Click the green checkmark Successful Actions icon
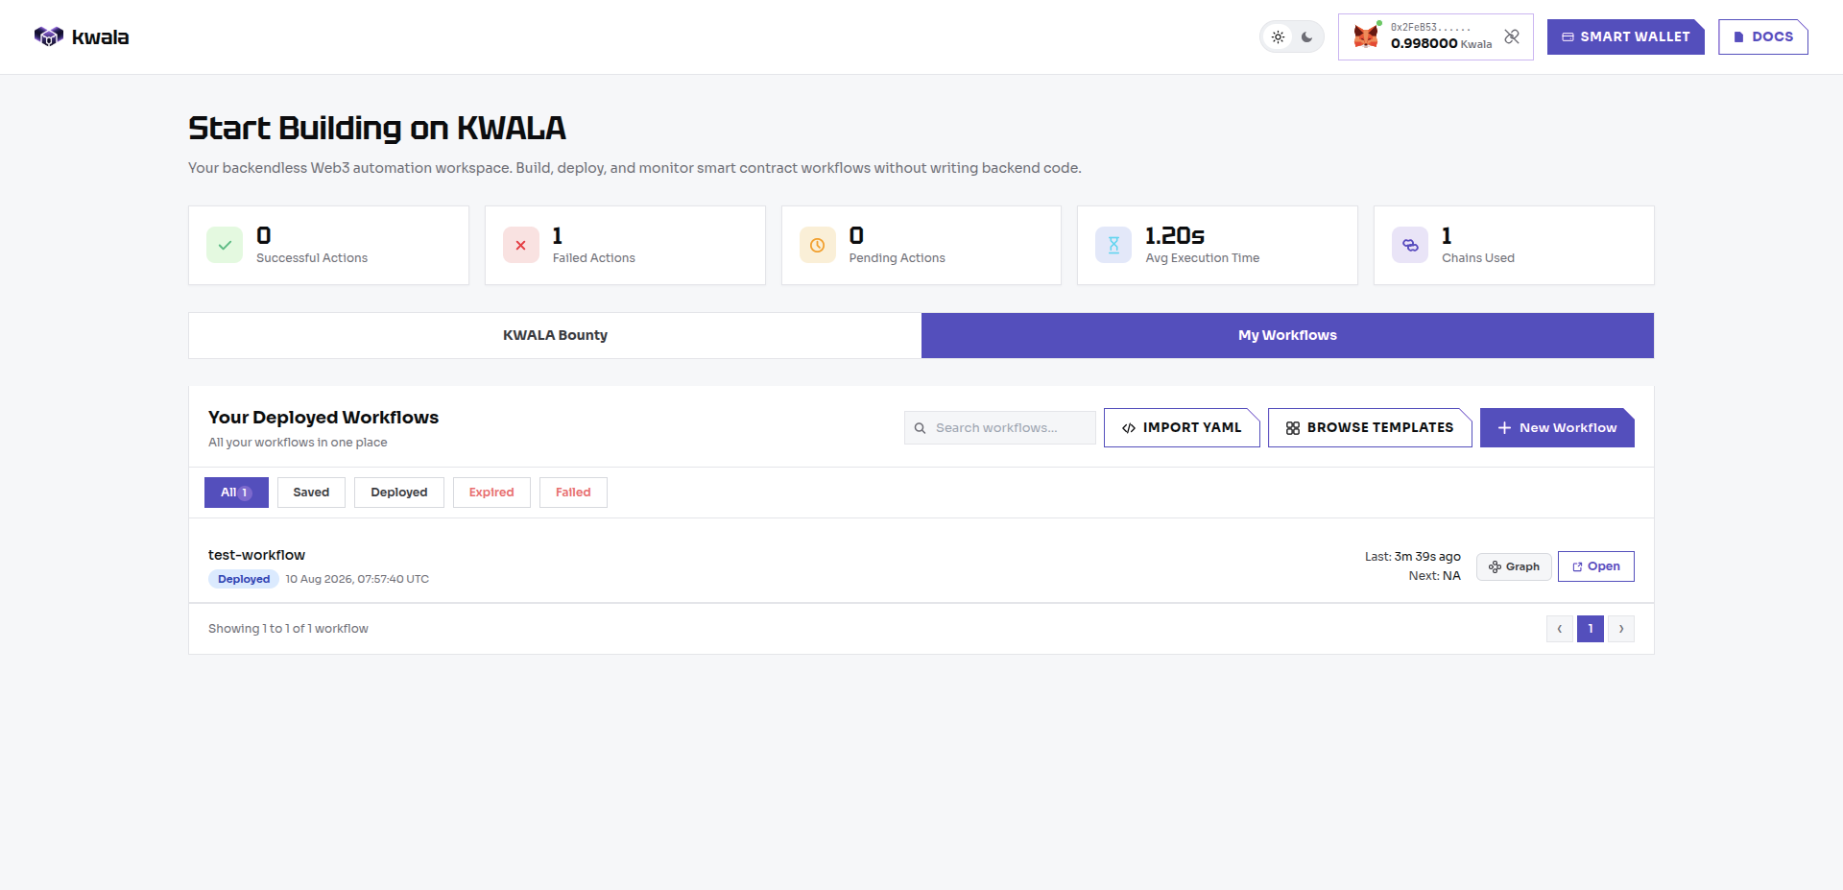Image resolution: width=1843 pixels, height=890 pixels. [x=225, y=245]
